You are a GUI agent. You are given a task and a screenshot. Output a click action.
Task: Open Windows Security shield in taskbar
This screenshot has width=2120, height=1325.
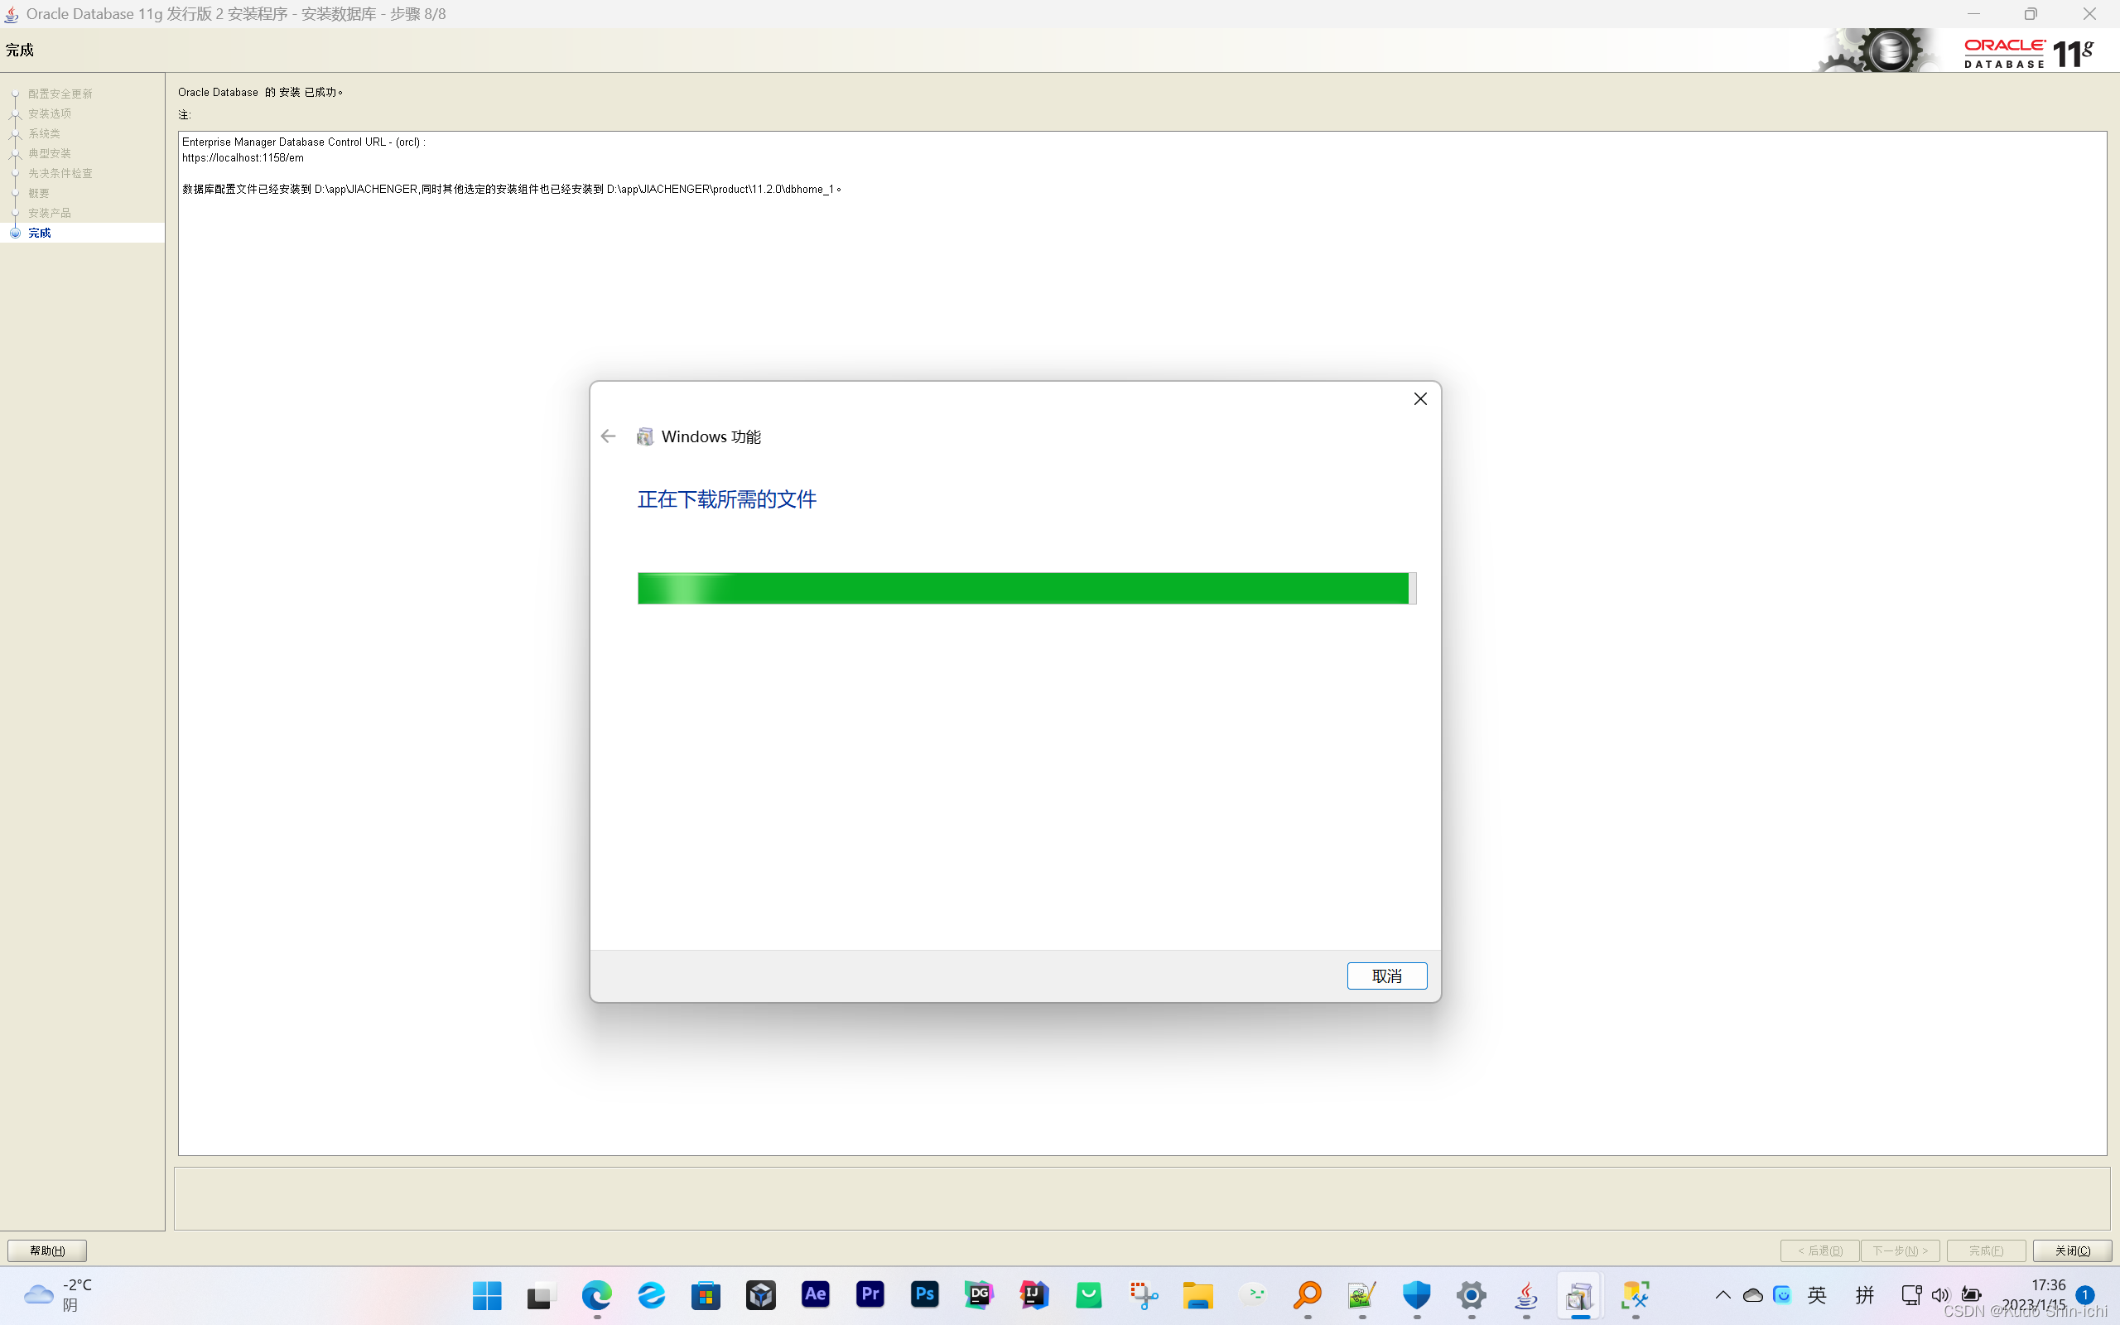tap(1417, 1294)
